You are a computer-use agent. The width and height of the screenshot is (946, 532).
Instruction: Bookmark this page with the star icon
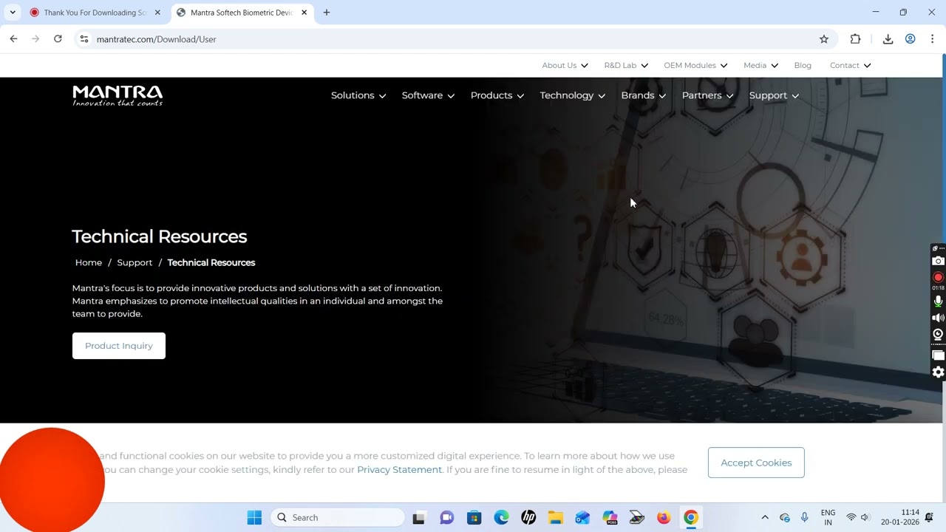click(x=824, y=39)
